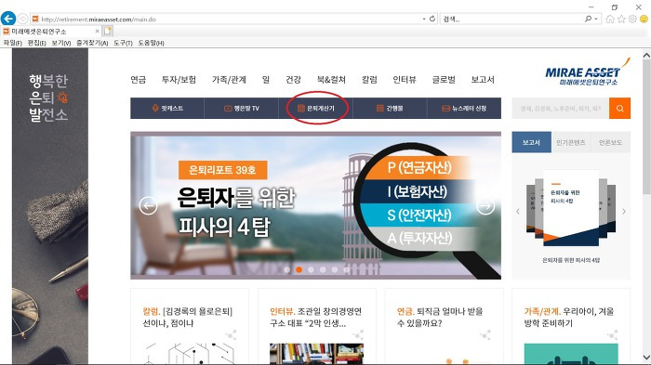Select the fifth banner pagination dot
Viewport: 651px width, 365px height.
[x=335, y=269]
